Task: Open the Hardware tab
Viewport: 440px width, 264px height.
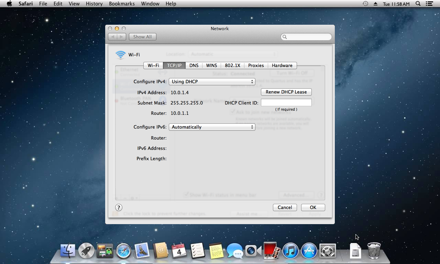Action: click(x=282, y=65)
